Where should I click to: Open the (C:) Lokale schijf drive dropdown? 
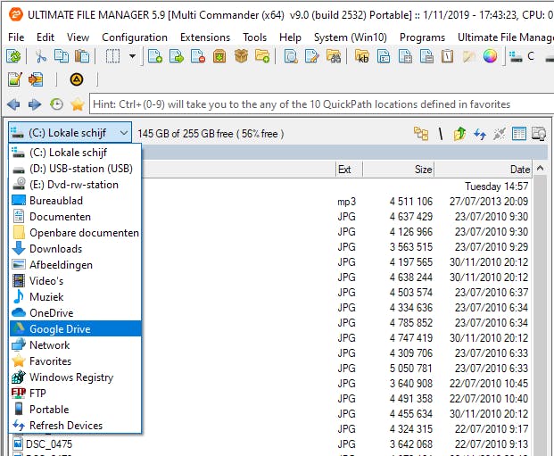click(x=70, y=133)
